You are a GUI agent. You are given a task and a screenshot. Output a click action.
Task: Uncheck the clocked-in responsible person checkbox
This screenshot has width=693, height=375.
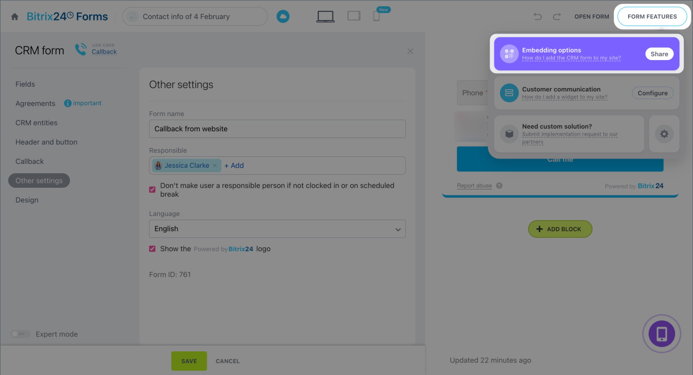pos(152,189)
